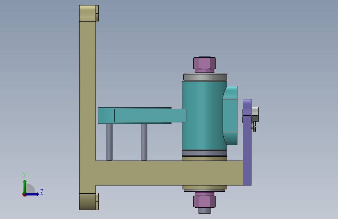Click the Z axis label
The height and width of the screenshot is (219, 338).
click(x=42, y=192)
